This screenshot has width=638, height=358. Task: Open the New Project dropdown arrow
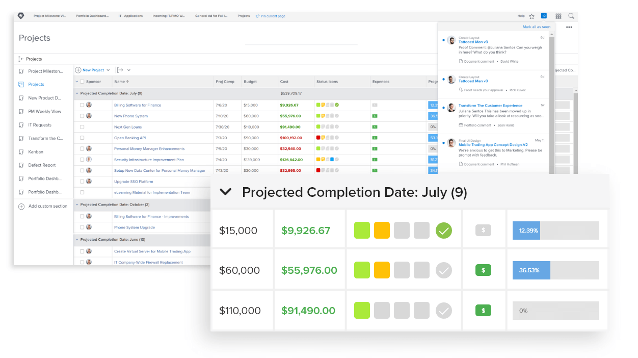click(x=107, y=70)
